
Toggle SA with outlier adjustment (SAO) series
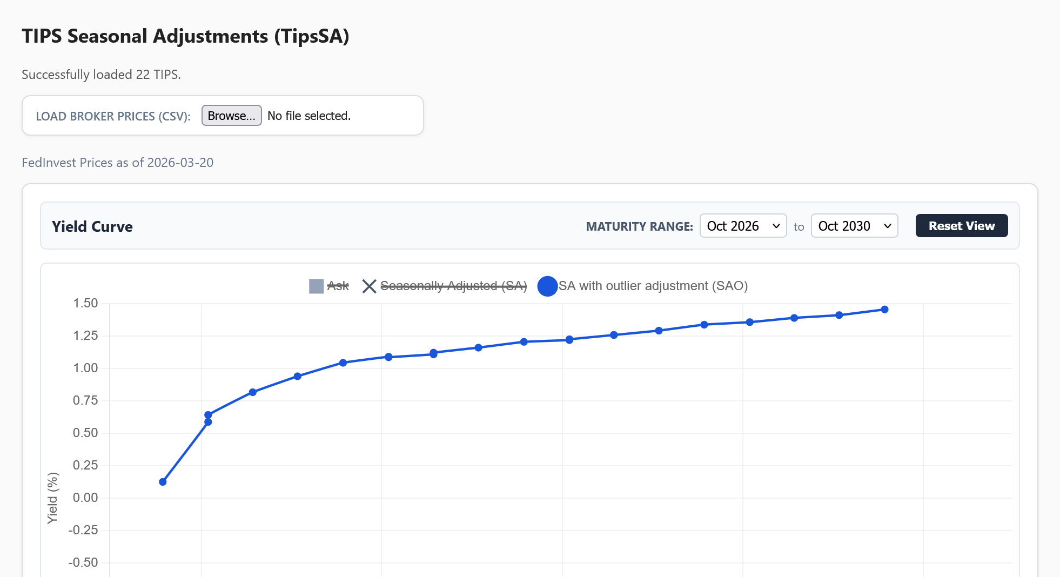pyautogui.click(x=653, y=286)
